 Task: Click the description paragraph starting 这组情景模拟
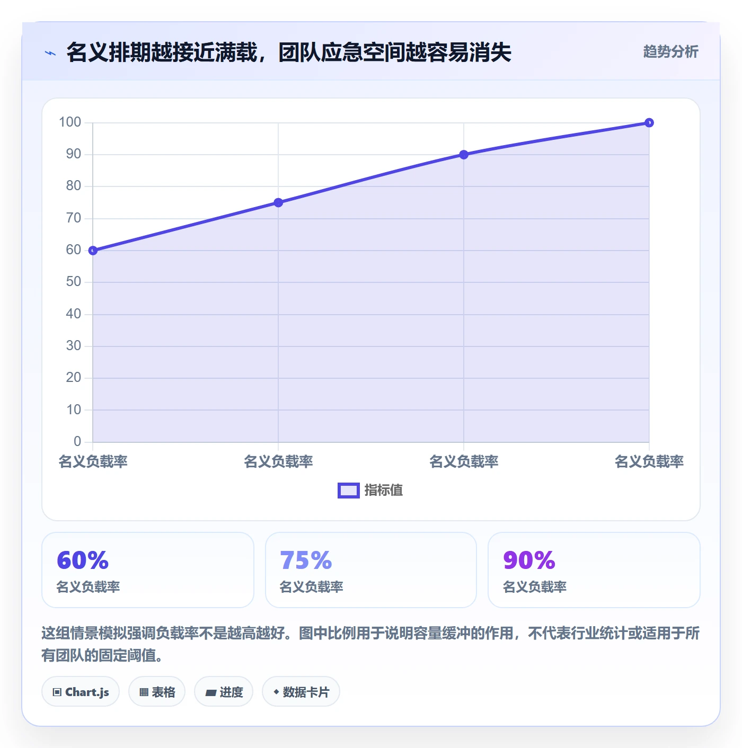pyautogui.click(x=370, y=644)
